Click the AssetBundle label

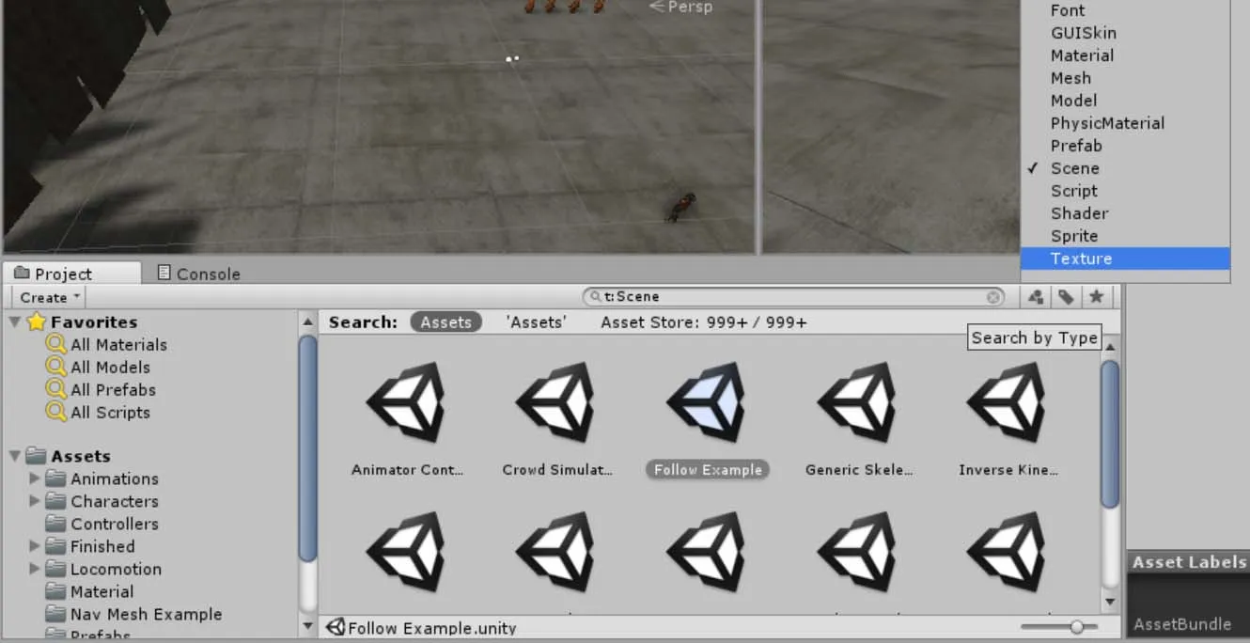pyautogui.click(x=1181, y=624)
